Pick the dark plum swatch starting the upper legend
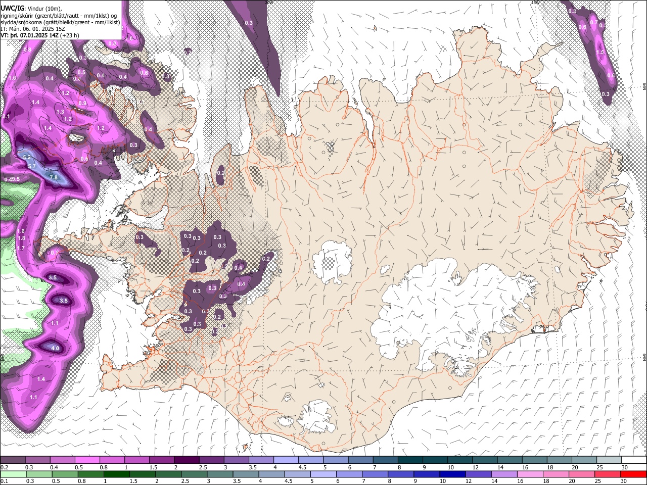The width and height of the screenshot is (647, 485). [x=13, y=460]
